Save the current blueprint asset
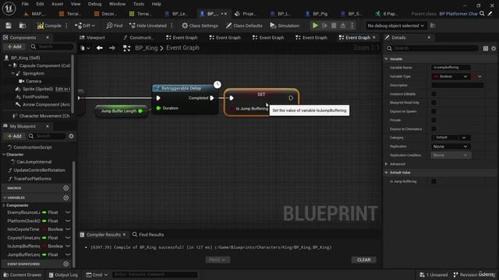 click(x=9, y=26)
